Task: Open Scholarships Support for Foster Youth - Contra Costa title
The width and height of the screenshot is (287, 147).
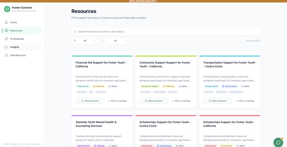Action: pos(165,124)
